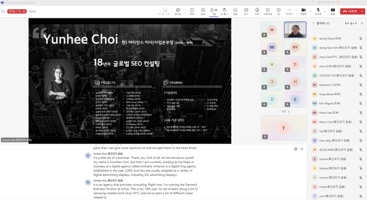Raise hand with 손 들기 button
The height and width of the screenshot is (200, 367).
224,11
